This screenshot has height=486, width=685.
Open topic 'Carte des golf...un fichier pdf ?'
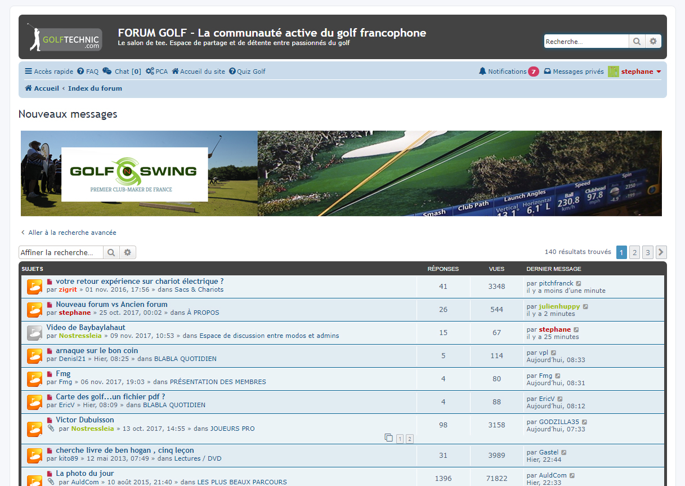[110, 397]
